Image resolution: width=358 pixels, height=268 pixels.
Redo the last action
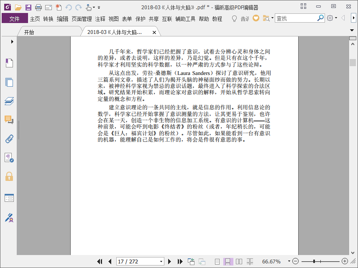point(79,8)
